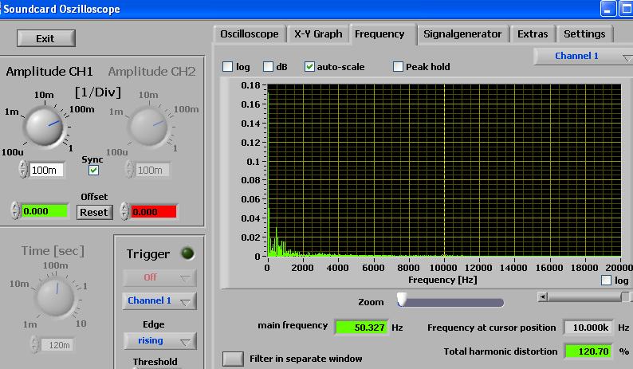
Task: Open the Channel 1 dropdown above graph
Action: (583, 56)
